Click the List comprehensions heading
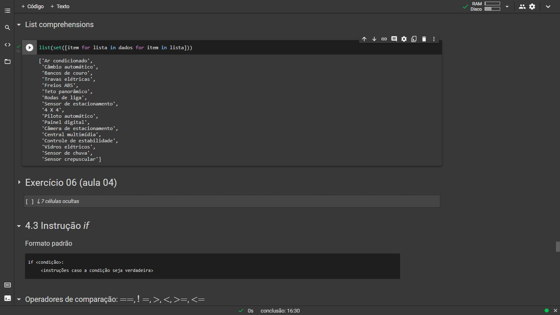The height and width of the screenshot is (315, 560). [x=59, y=25]
